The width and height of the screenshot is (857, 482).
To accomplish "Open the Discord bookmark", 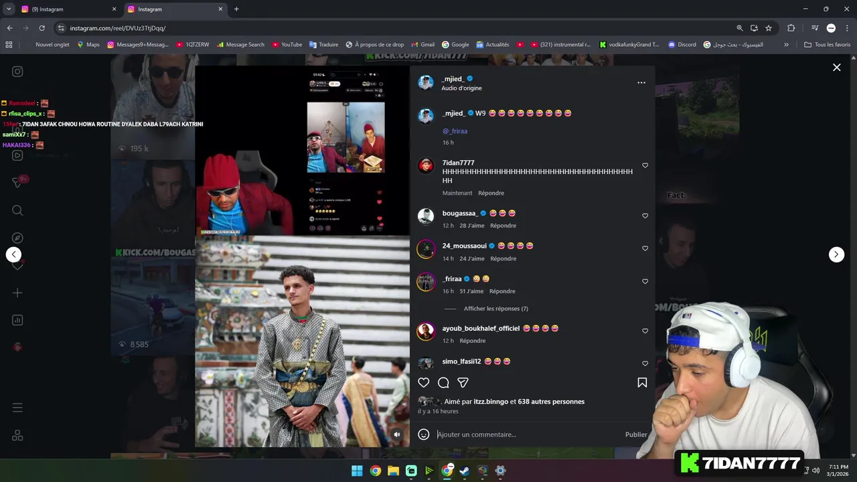I will 682,45.
